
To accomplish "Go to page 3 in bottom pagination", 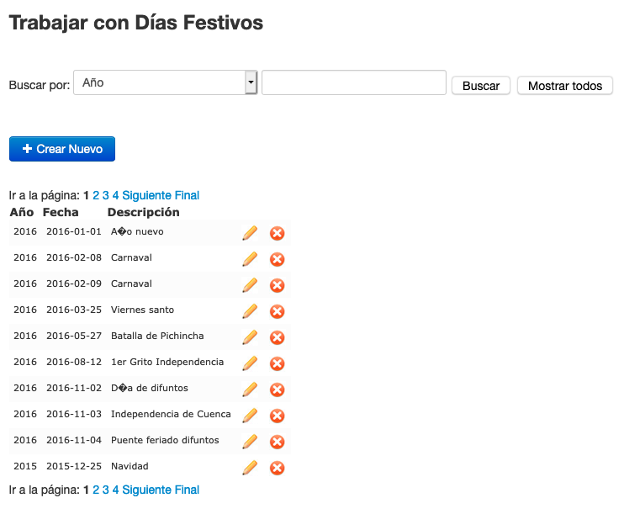I will pos(105,490).
